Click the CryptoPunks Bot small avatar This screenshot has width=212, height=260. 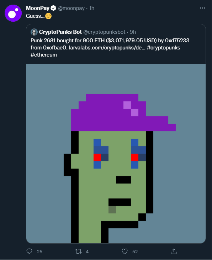click(x=34, y=32)
